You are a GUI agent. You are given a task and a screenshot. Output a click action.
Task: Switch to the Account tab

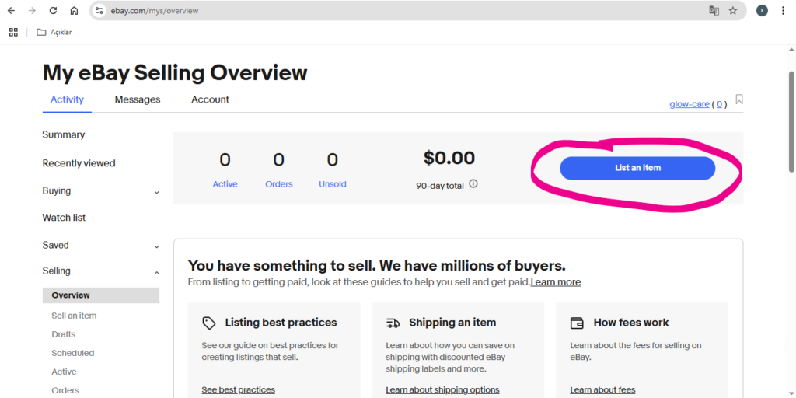tap(210, 99)
